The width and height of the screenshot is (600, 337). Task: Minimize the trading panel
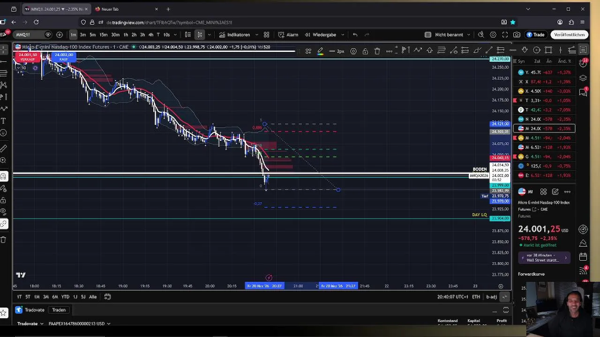(495, 311)
